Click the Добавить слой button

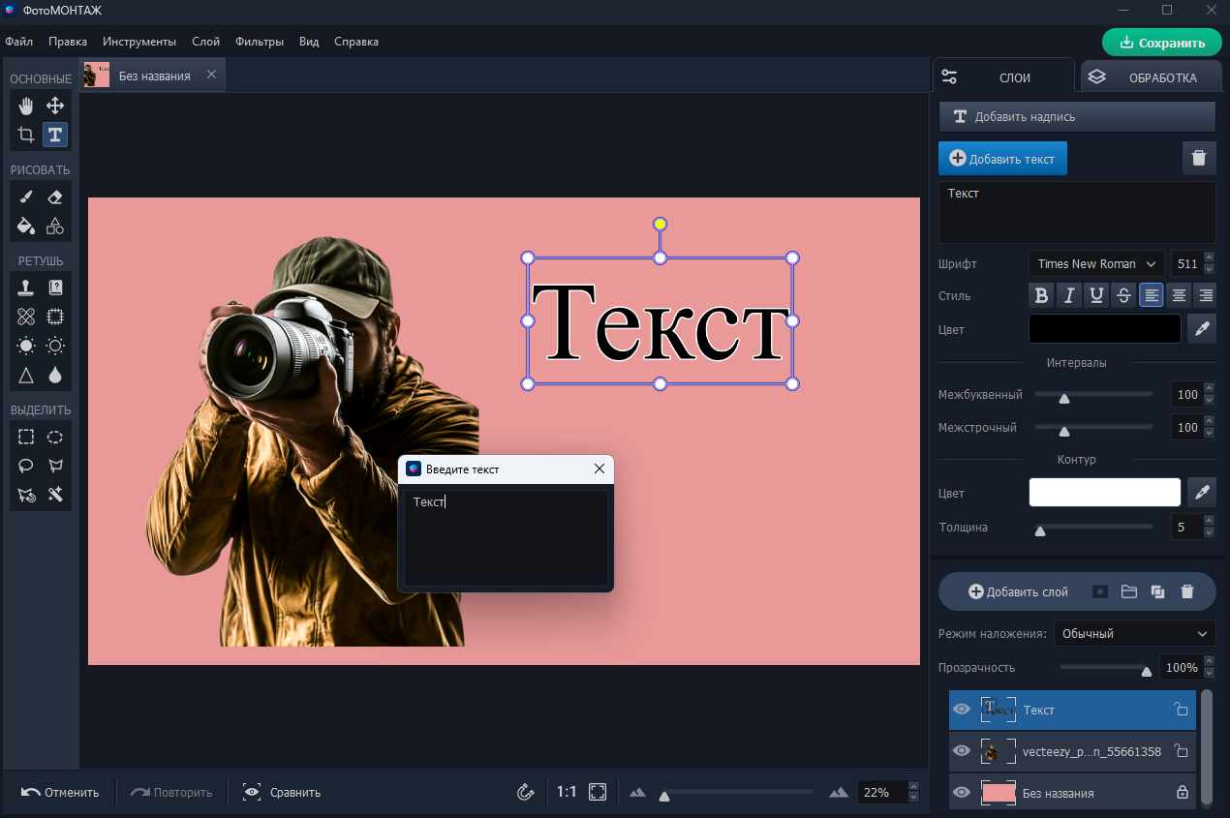point(1018,591)
